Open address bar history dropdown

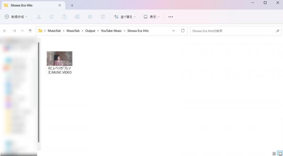click(173, 31)
